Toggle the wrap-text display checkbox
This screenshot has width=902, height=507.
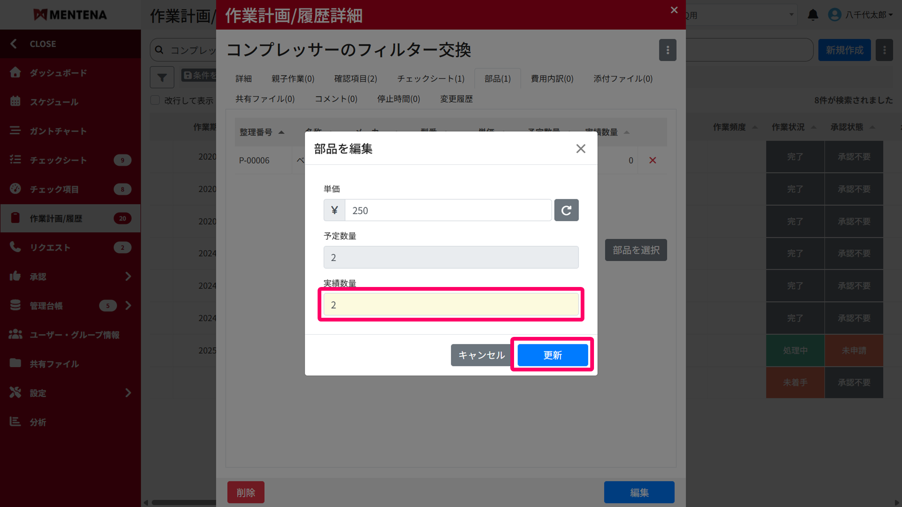(x=155, y=100)
